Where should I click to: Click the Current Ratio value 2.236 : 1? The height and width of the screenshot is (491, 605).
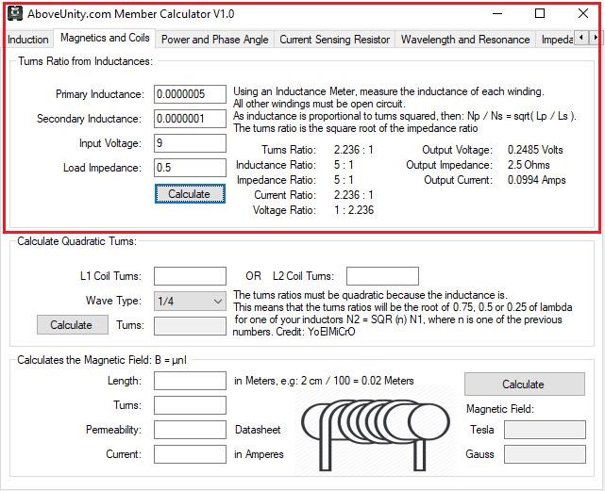[x=353, y=195]
